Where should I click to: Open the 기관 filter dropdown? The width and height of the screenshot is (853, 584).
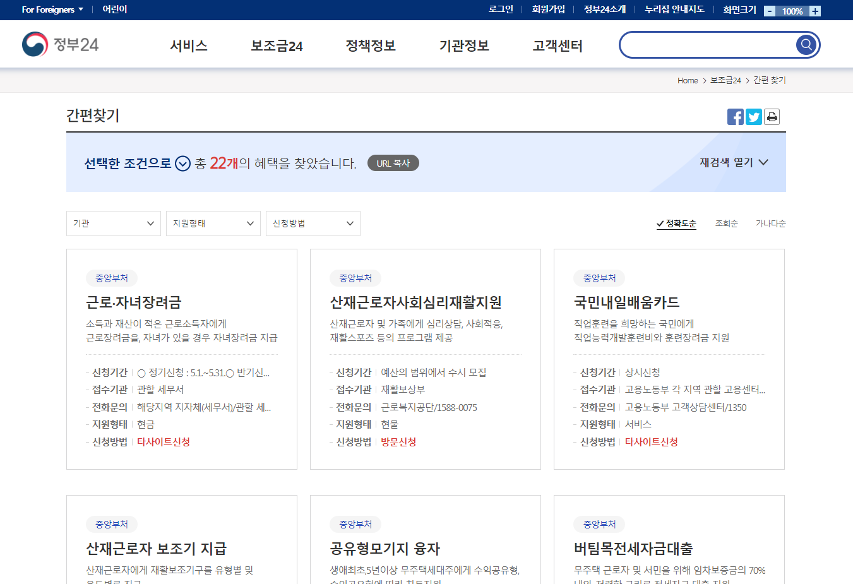click(x=113, y=223)
